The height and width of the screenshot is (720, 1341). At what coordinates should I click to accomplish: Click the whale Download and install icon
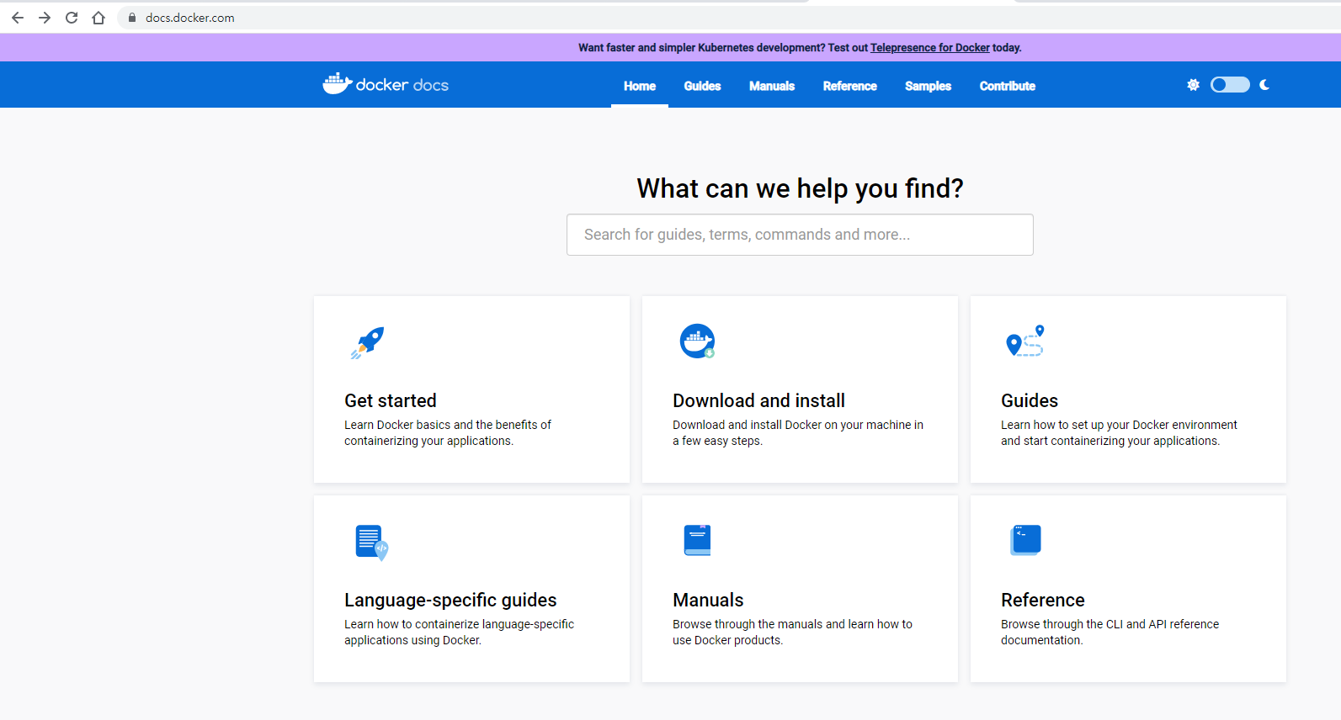click(697, 341)
